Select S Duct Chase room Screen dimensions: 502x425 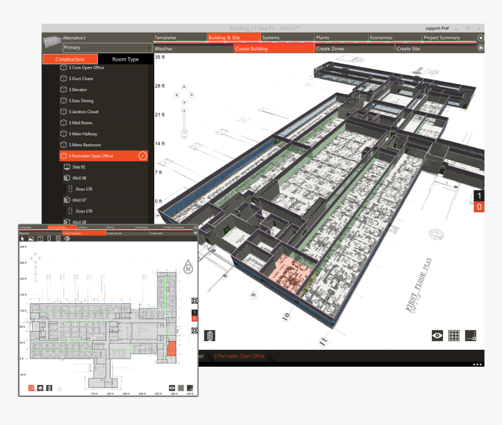click(104, 78)
